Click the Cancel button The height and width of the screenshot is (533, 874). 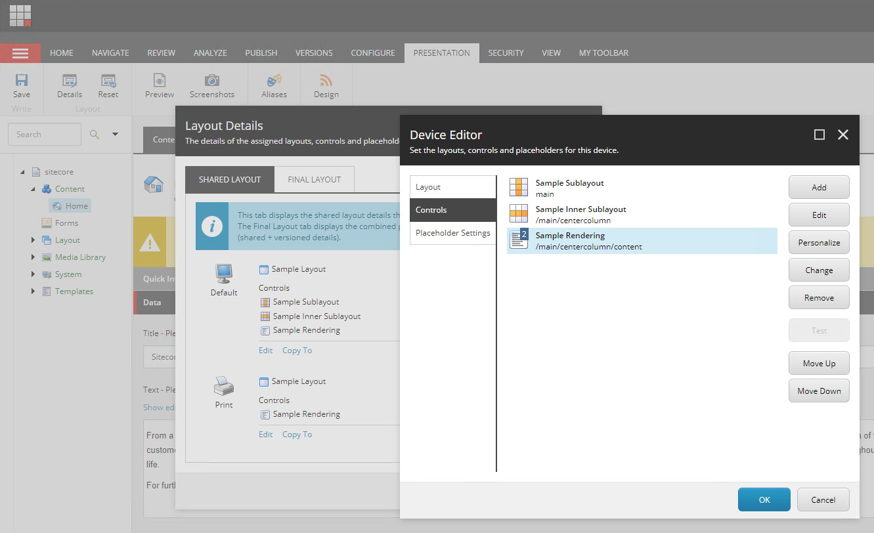823,500
